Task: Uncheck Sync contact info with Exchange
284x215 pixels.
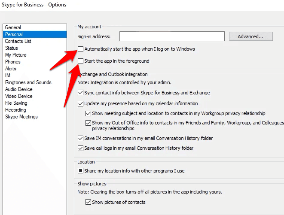Action: pos(81,93)
